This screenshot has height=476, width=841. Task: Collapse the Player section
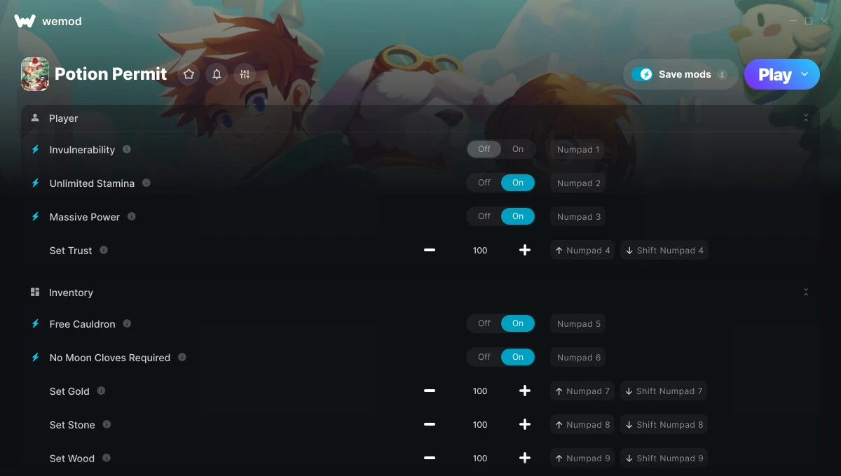coord(806,118)
